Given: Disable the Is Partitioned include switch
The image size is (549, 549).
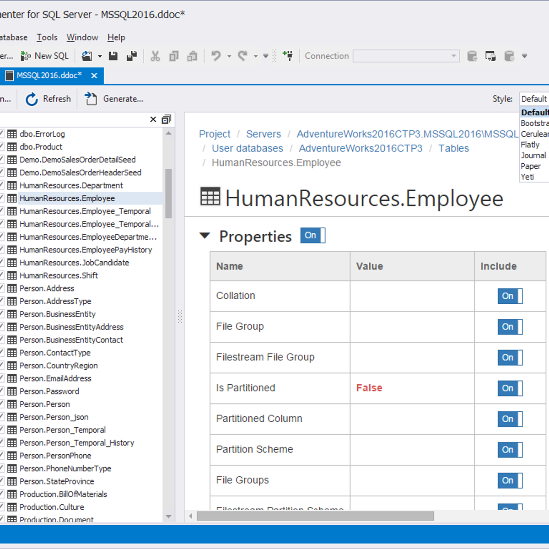Looking at the screenshot, I should point(510,388).
